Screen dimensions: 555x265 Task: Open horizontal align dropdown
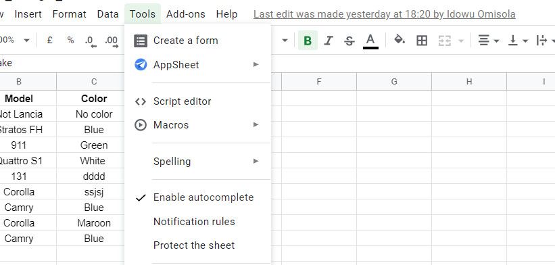pyautogui.click(x=488, y=41)
